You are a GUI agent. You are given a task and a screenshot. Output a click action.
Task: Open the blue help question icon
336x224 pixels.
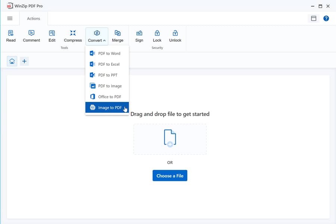click(326, 18)
